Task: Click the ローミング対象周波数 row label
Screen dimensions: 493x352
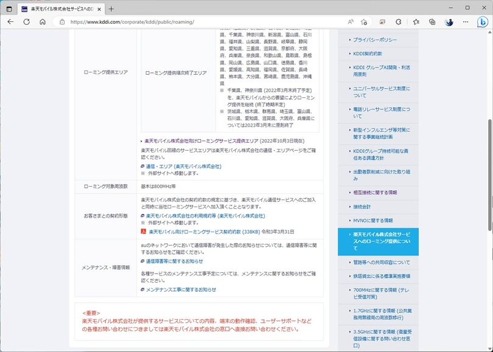Action: pyautogui.click(x=106, y=187)
